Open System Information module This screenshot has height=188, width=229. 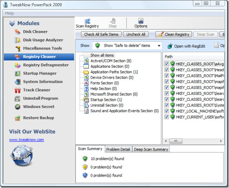point(38,82)
